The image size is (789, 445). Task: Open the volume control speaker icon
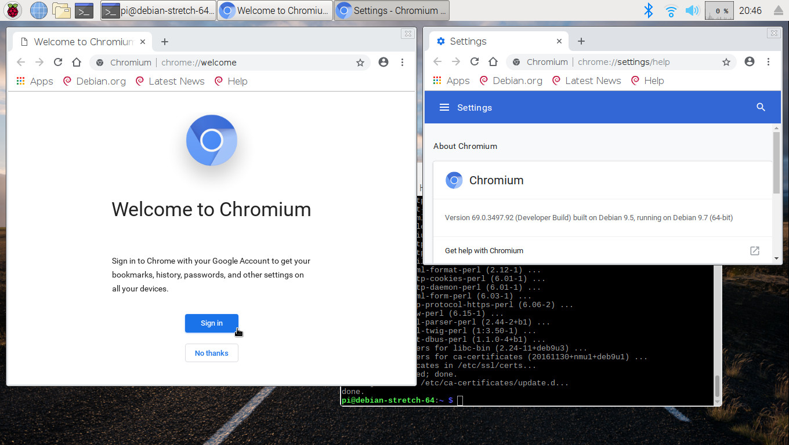(x=692, y=10)
